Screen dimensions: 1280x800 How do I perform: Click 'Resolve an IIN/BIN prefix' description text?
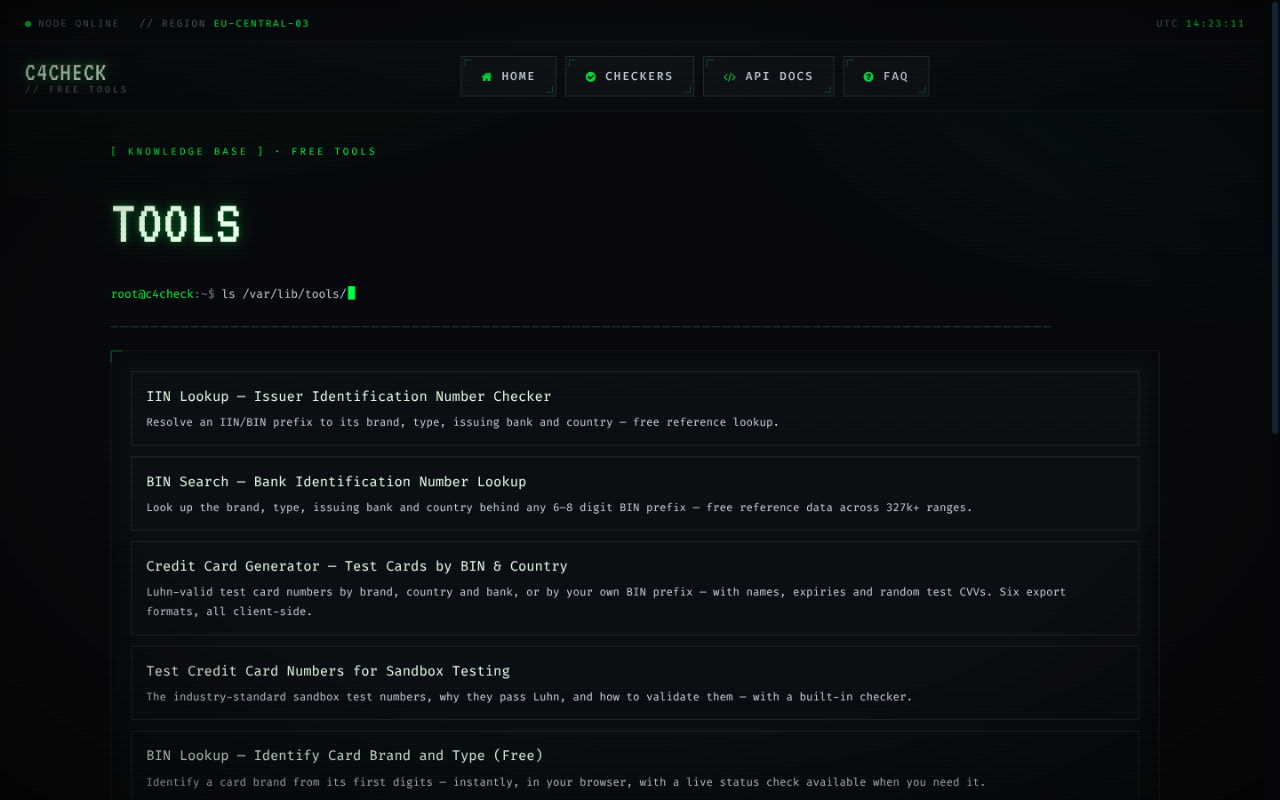(x=462, y=422)
